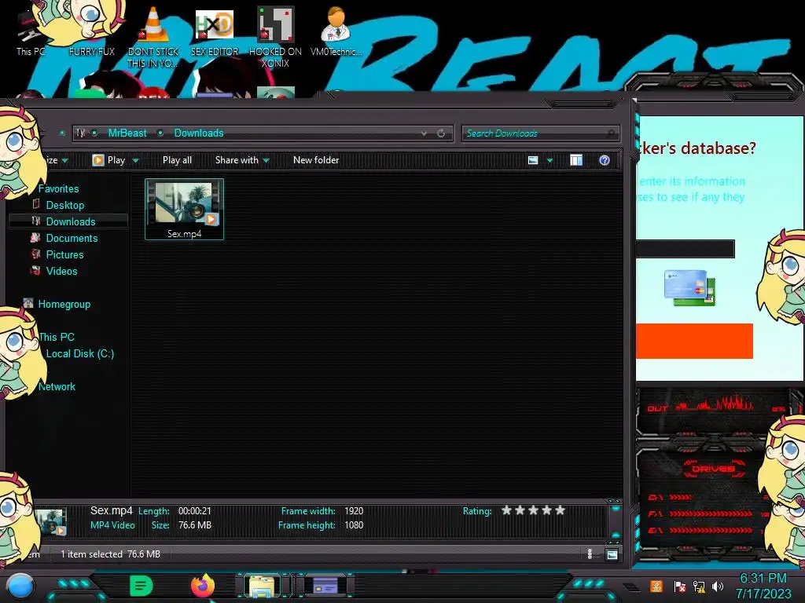Open Explorer help question mark icon

pyautogui.click(x=605, y=160)
